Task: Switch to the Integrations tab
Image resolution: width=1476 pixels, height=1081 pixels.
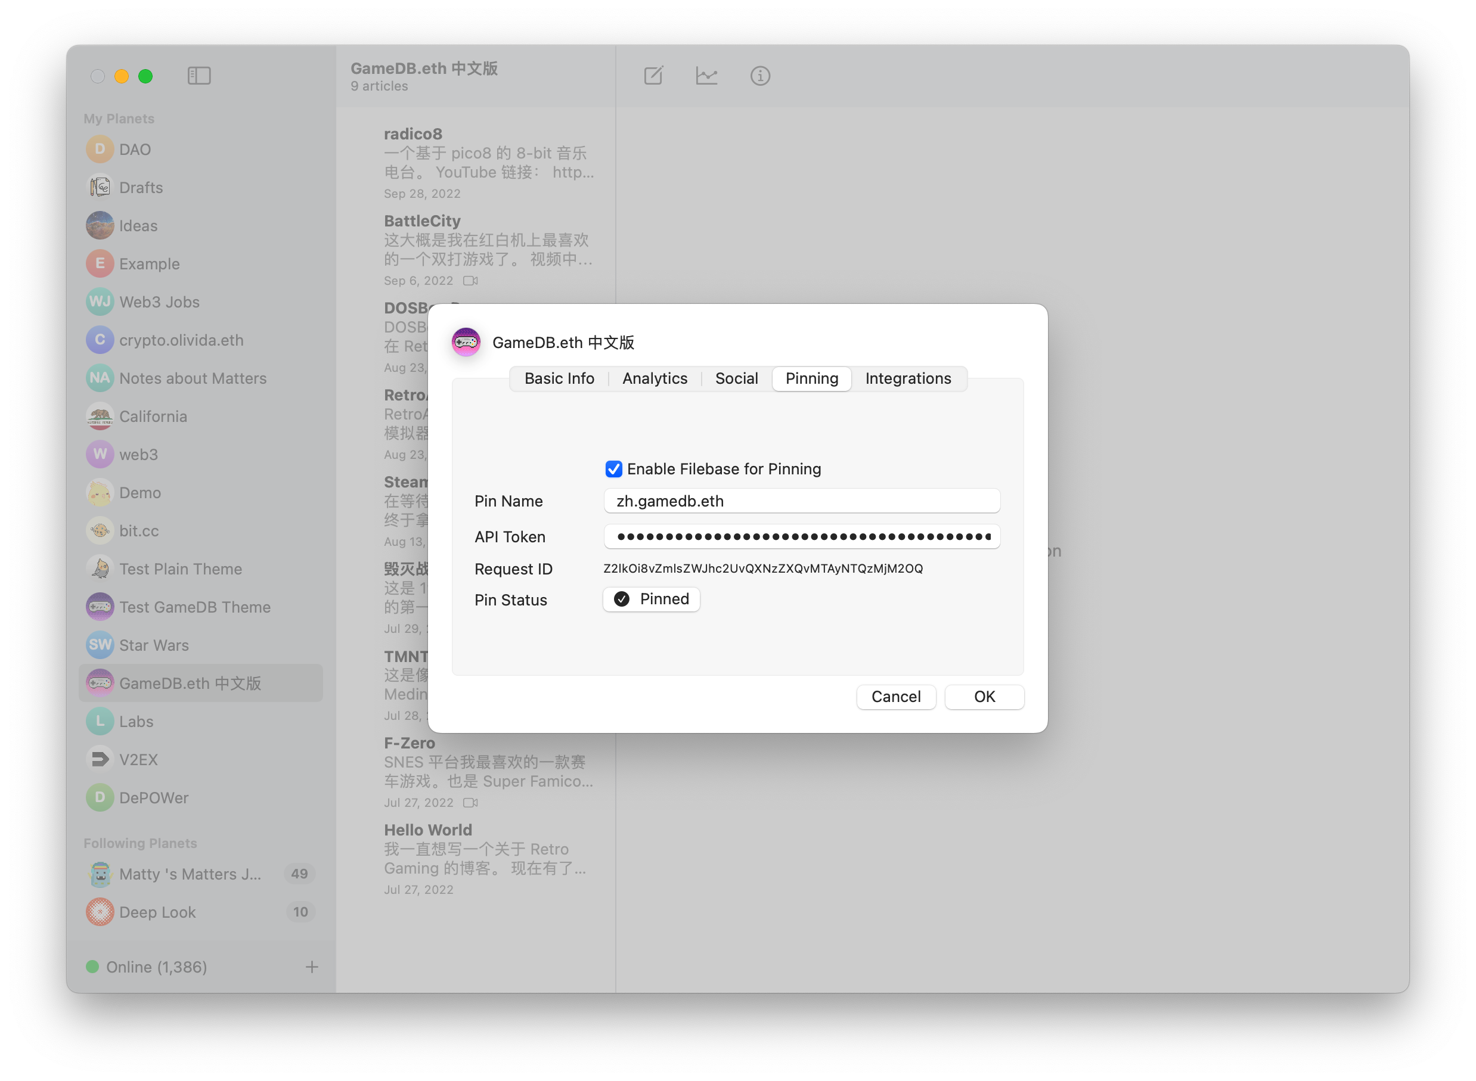Action: tap(908, 378)
